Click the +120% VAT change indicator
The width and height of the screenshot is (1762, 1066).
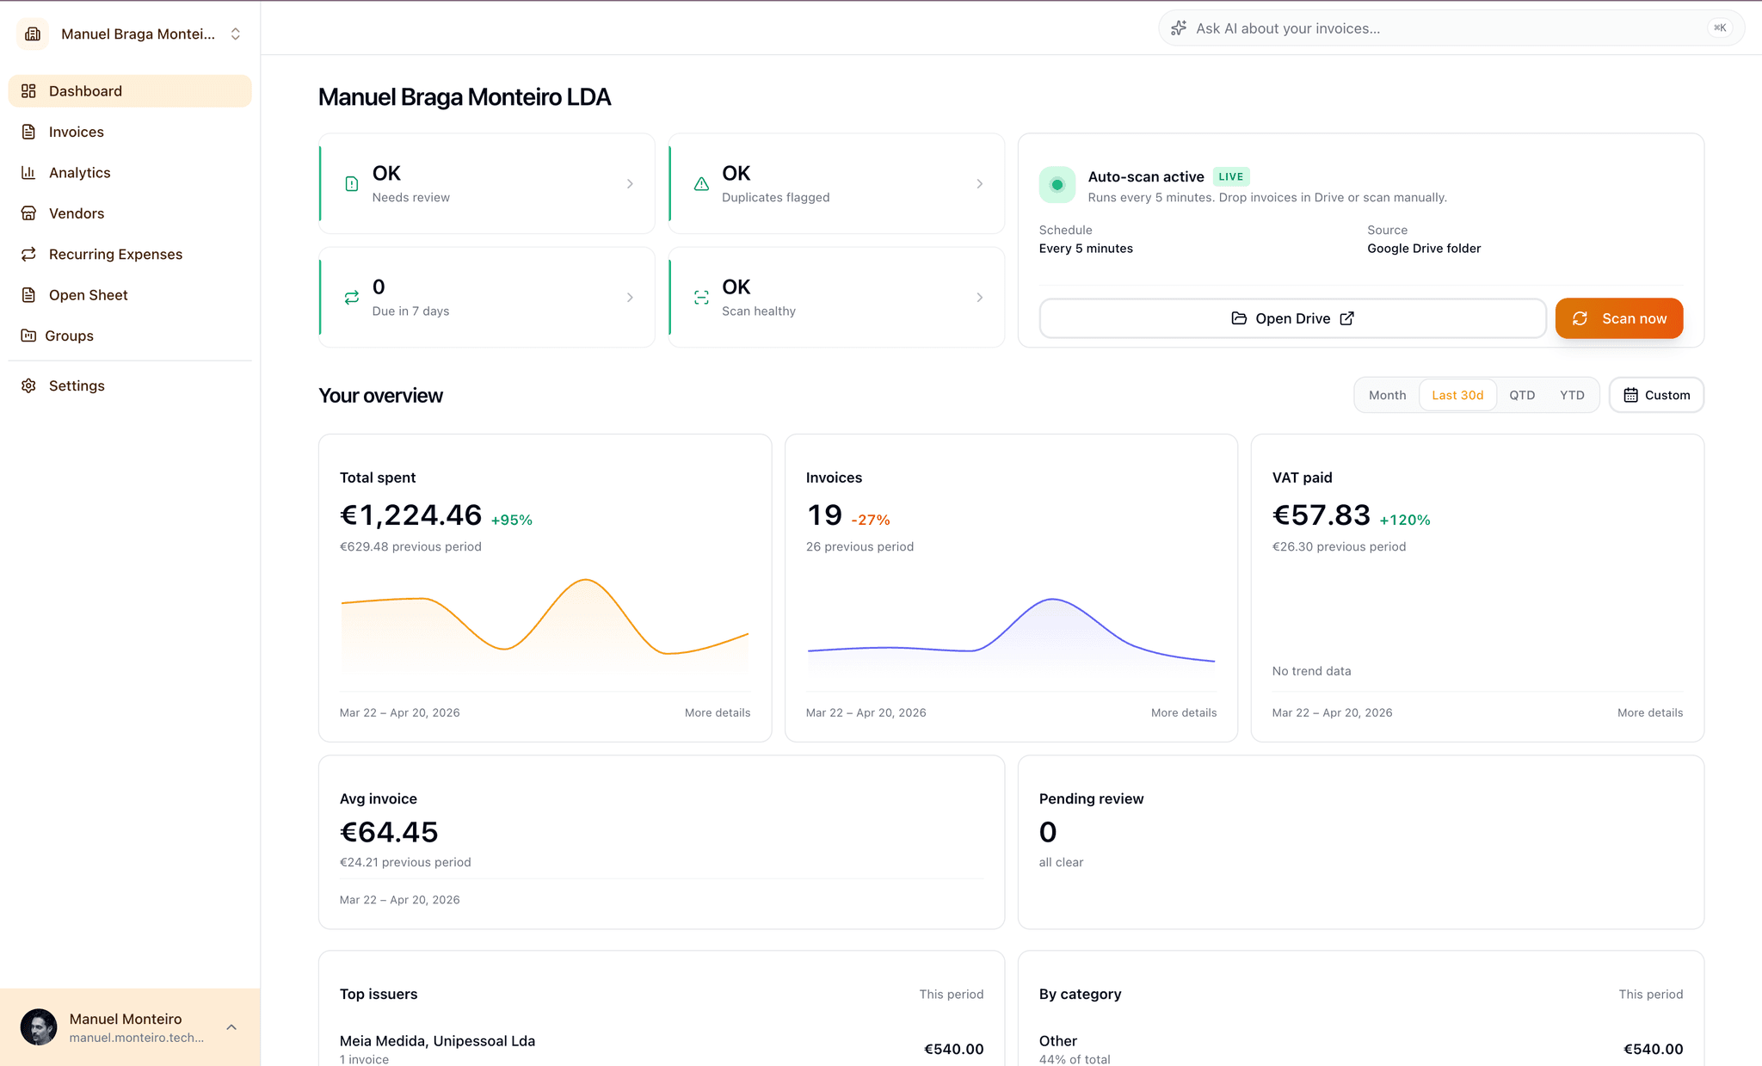1404,520
